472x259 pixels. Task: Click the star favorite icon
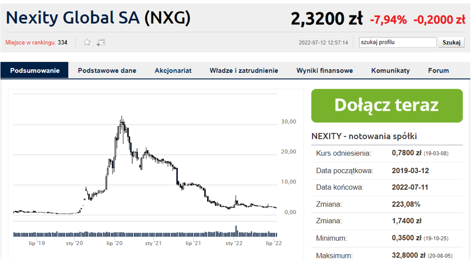click(x=87, y=42)
